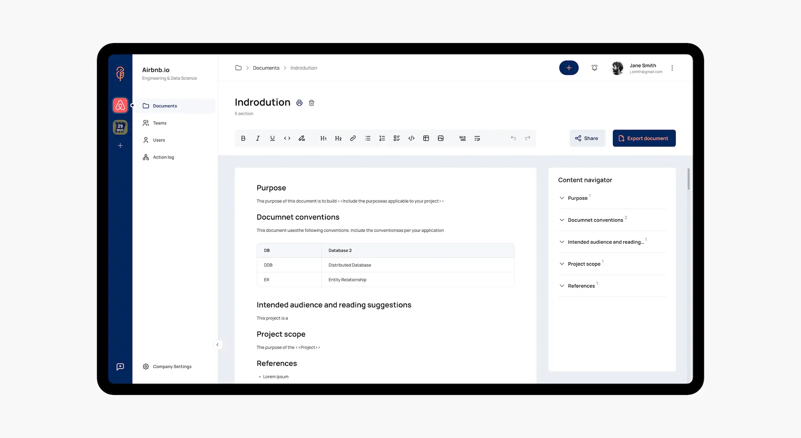
Task: Toggle bold formatting in the editor toolbar
Action: [243, 138]
